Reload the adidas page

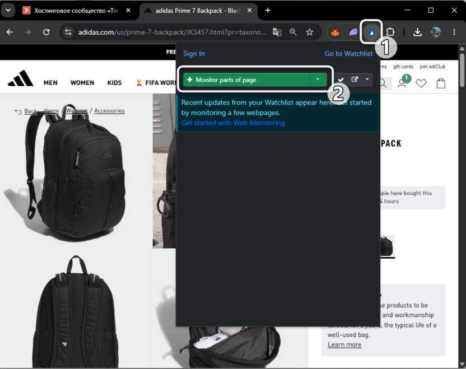click(46, 32)
